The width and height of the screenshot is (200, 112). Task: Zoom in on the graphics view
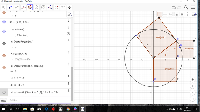tap(192, 86)
